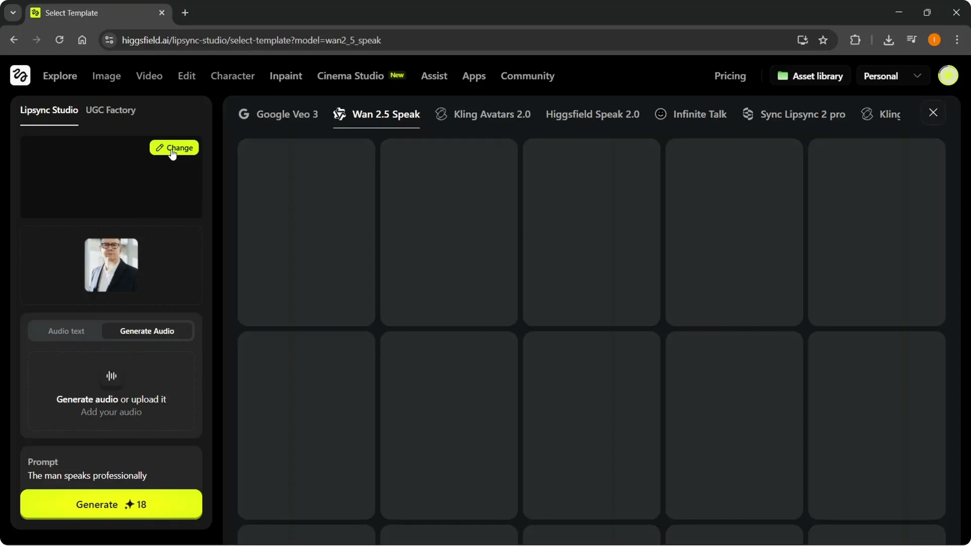The image size is (971, 546).
Task: Select the Google Veo 3 model icon
Action: tap(245, 114)
